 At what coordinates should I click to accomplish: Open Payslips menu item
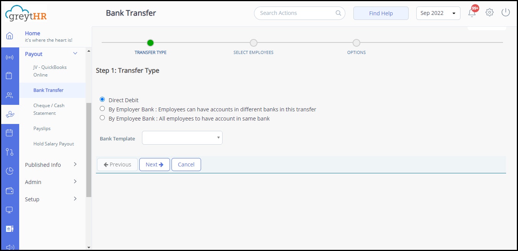(42, 129)
